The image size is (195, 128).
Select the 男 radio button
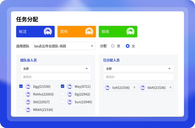(x=113, y=46)
